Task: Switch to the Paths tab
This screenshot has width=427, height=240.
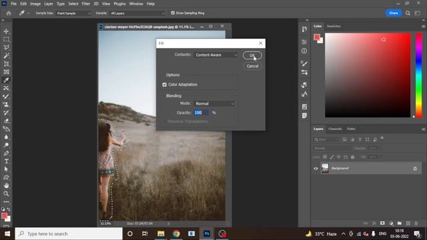Action: [351, 129]
